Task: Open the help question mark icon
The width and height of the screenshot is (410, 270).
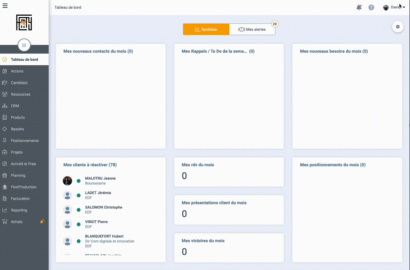Action: click(x=371, y=8)
